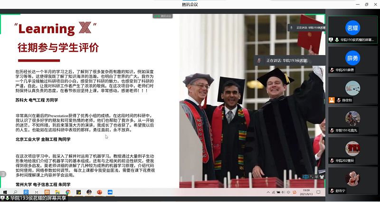Click the 腾讯会议 badge above the slide
The image size is (380, 202).
click(162, 16)
